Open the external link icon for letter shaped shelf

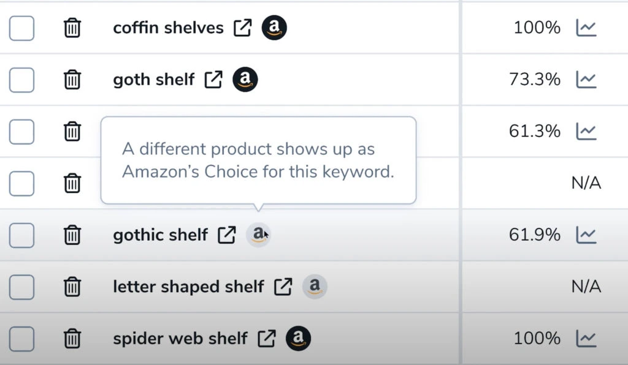[283, 286]
